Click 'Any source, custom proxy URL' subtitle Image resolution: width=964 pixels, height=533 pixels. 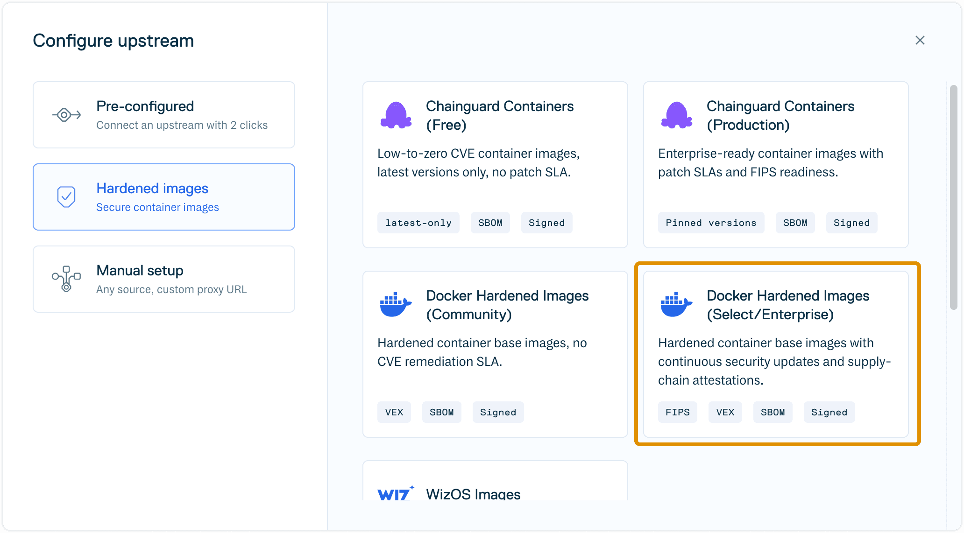pyautogui.click(x=171, y=289)
